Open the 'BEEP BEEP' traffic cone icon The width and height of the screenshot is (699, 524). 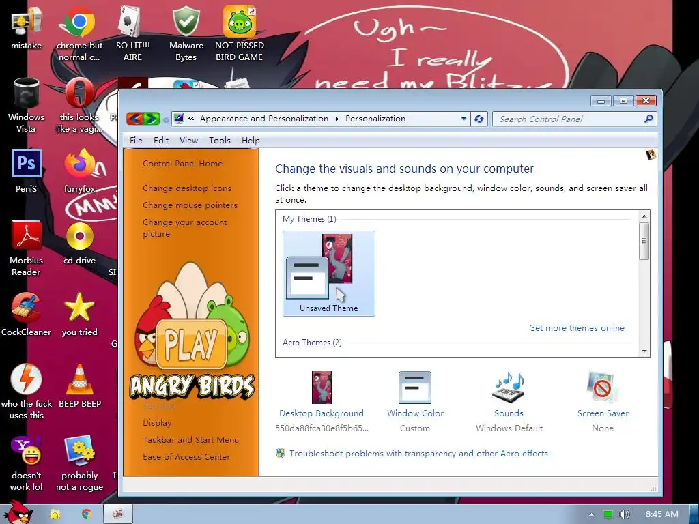[79, 386]
